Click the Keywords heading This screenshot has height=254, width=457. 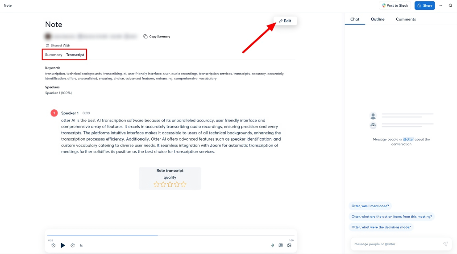pos(53,68)
